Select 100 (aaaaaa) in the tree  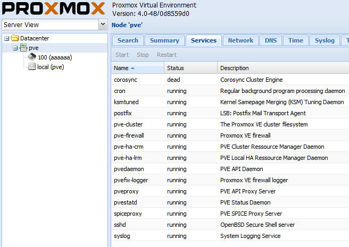point(55,57)
